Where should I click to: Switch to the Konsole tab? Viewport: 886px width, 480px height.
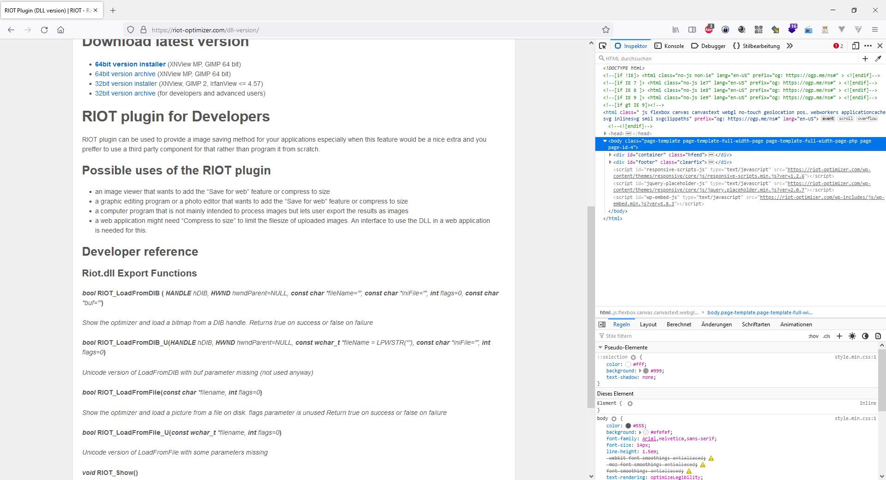coord(669,46)
